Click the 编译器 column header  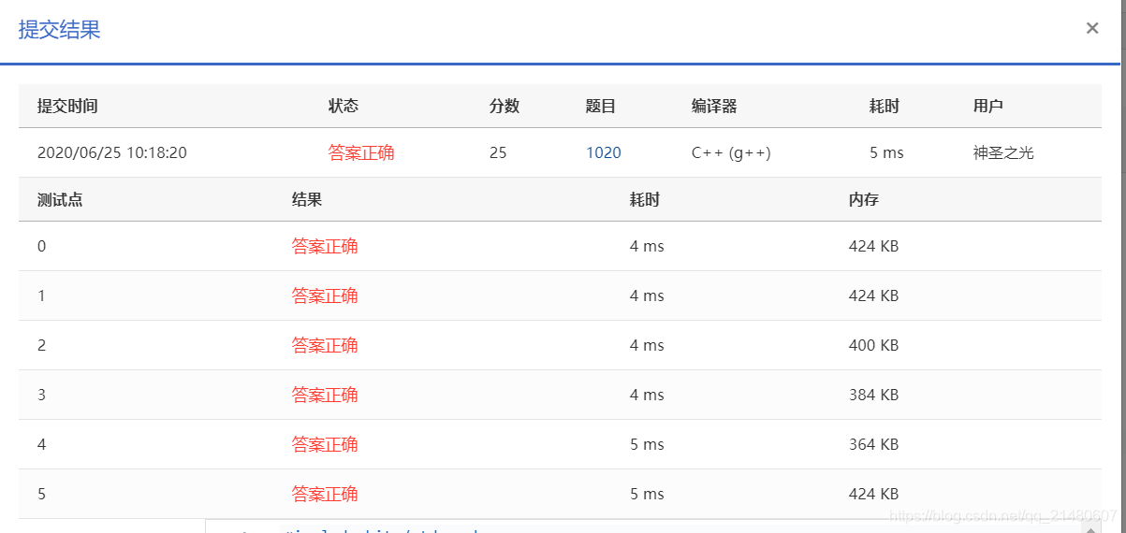[x=714, y=106]
